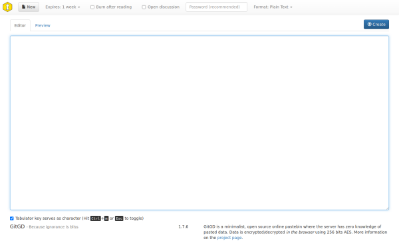399x249 pixels.
Task: Switch to the Editor tab
Action: point(20,25)
